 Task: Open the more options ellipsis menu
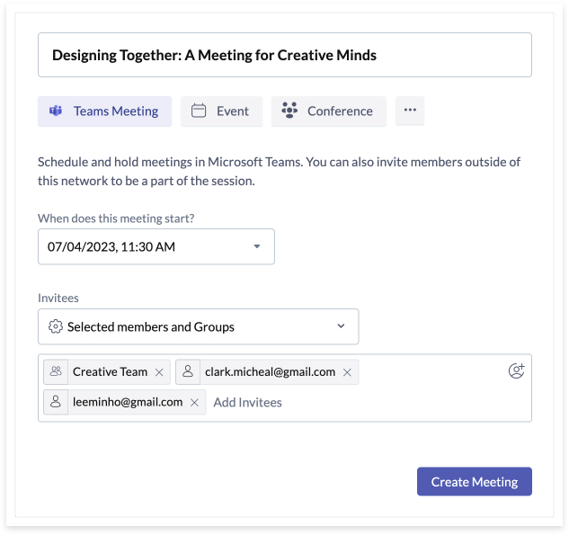(410, 111)
